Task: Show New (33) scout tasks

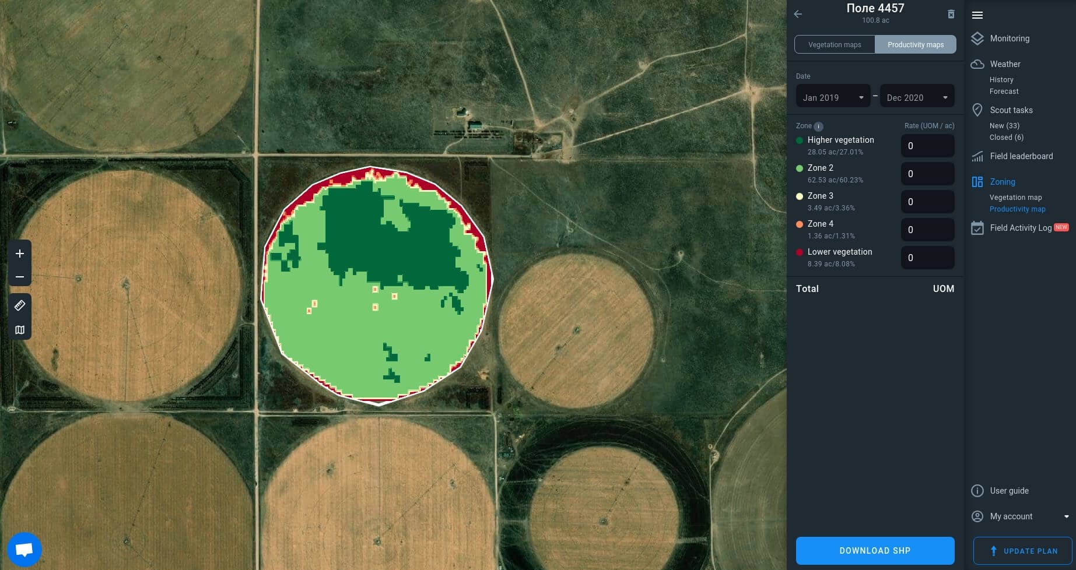Action: (x=1004, y=126)
